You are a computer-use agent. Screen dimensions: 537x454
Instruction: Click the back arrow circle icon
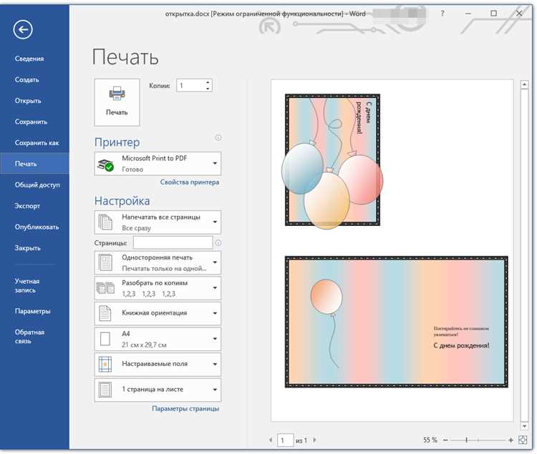(x=23, y=30)
